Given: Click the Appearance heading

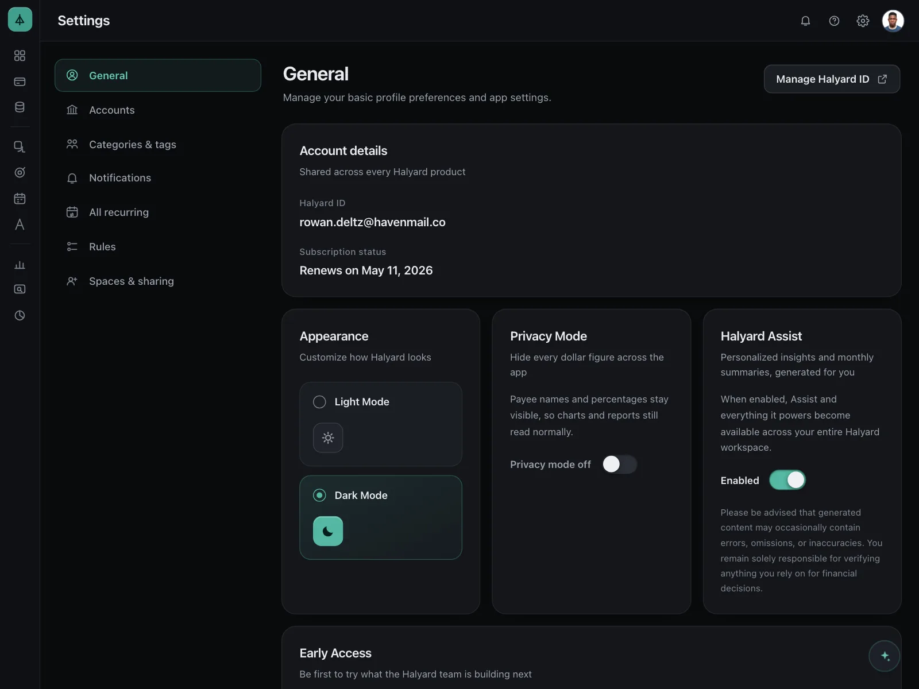Looking at the screenshot, I should (x=334, y=336).
